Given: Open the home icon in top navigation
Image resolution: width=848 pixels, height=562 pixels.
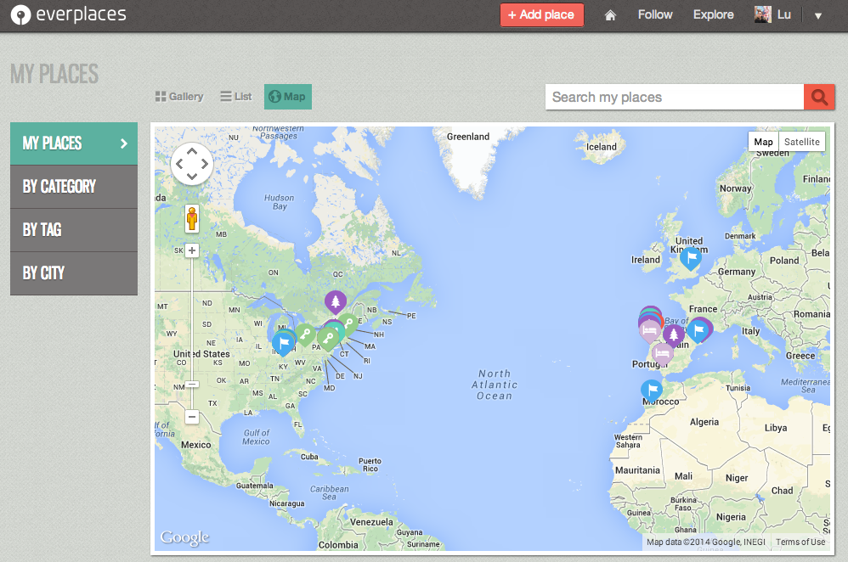Looking at the screenshot, I should click(x=610, y=14).
